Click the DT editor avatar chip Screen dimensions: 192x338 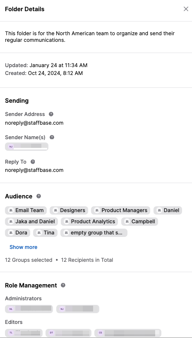[68, 333]
